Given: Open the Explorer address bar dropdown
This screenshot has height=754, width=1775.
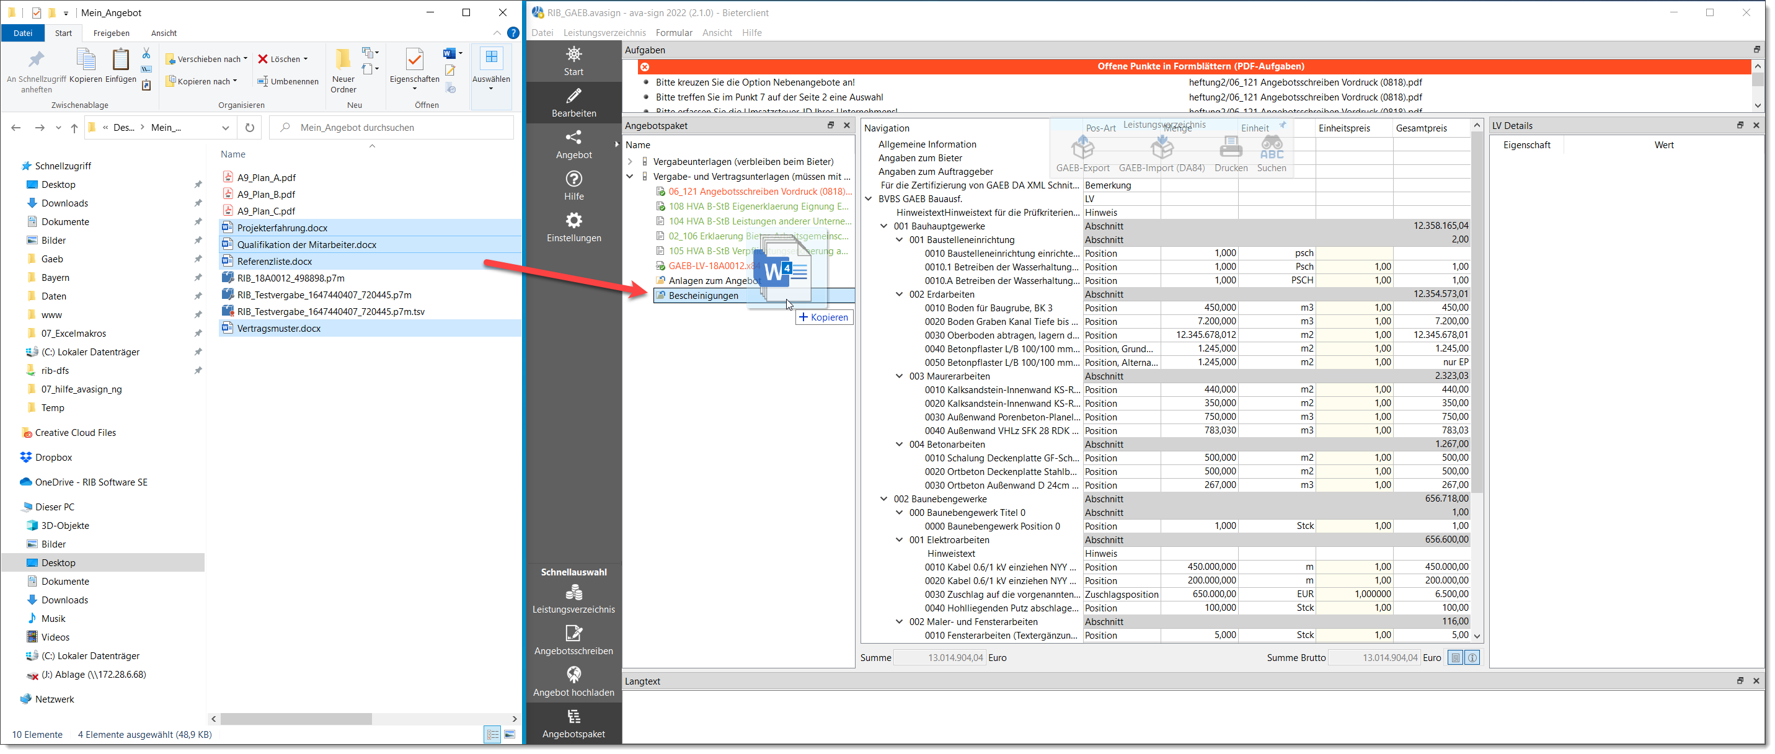Looking at the screenshot, I should (x=225, y=128).
